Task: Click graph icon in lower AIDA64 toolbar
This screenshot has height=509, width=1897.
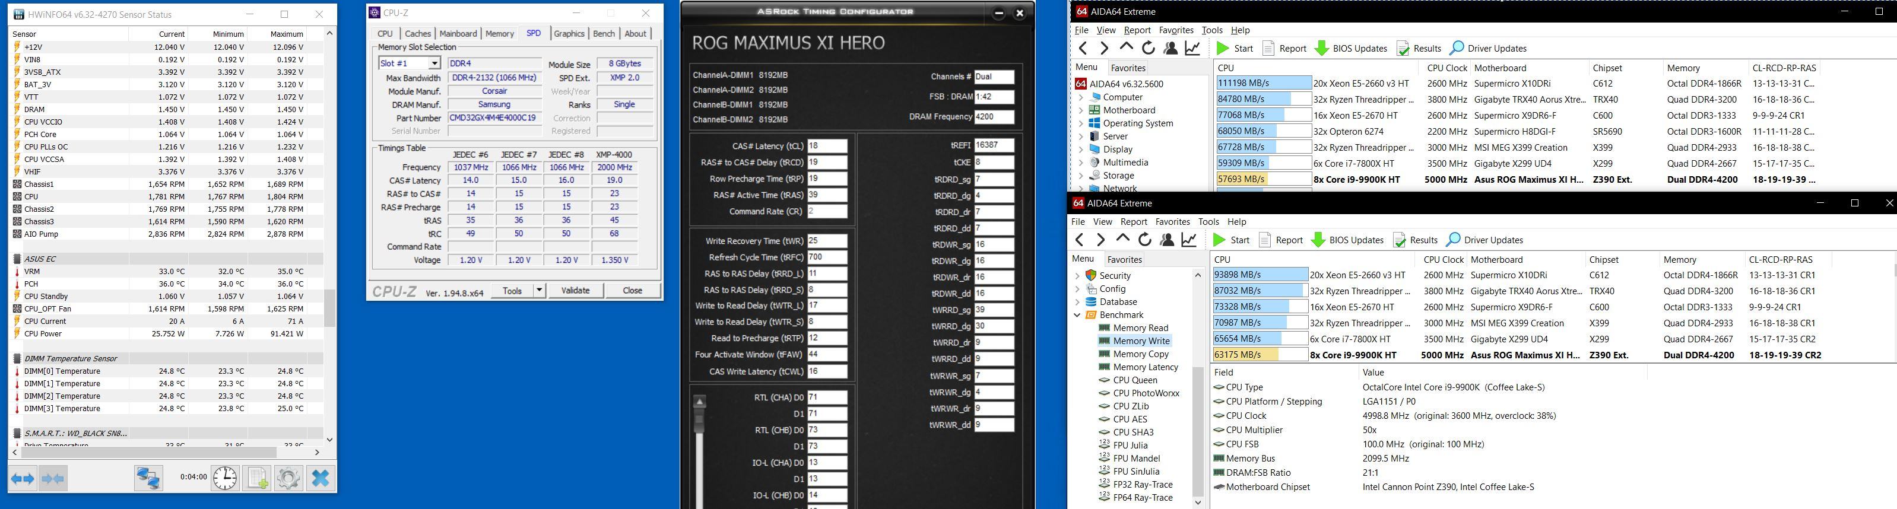Action: (x=1189, y=240)
